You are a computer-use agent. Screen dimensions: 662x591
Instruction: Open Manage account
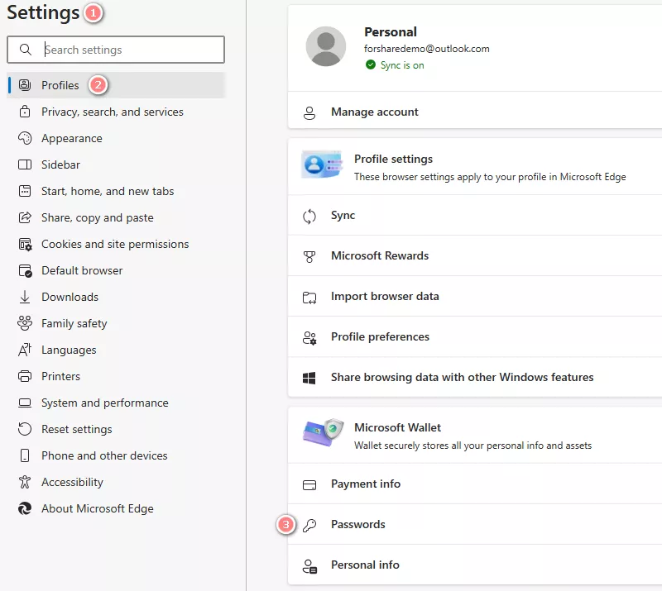point(475,111)
